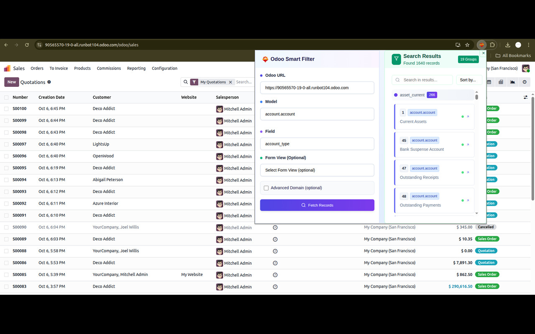Open Chrome three-dot menu
535x334 pixels.
pyautogui.click(x=528, y=45)
